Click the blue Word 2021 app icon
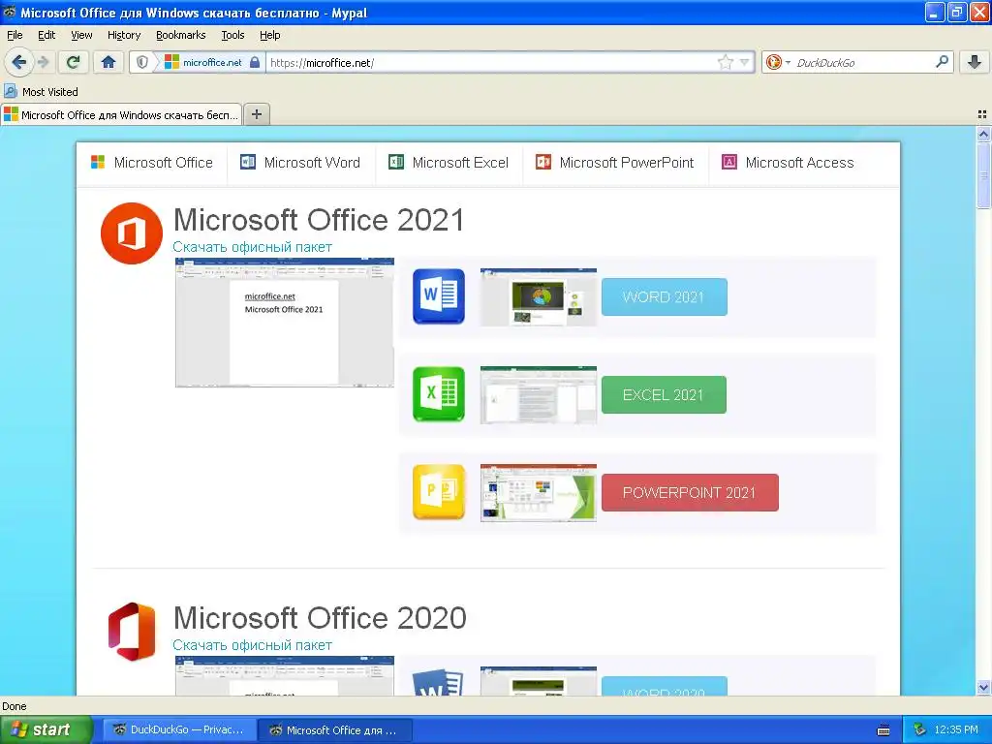Screen dimensions: 992x744 click(x=439, y=296)
